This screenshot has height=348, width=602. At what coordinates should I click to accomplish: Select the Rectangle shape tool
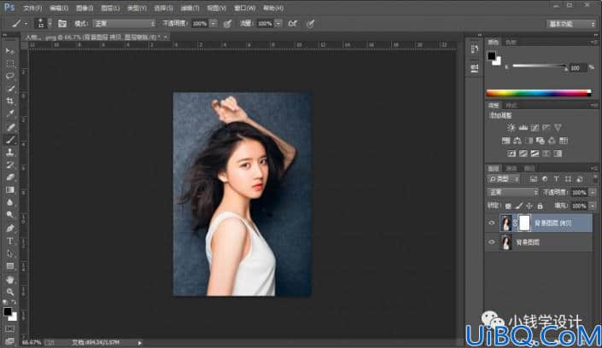tap(10, 266)
